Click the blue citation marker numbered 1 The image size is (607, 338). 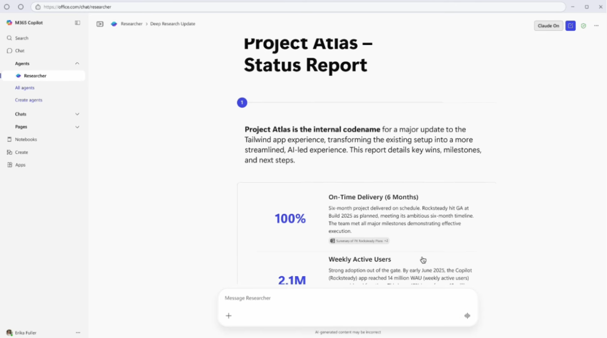pos(242,102)
